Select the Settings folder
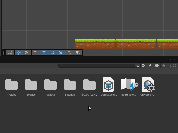Image resolution: width=178 pixels, height=133 pixels. [70, 84]
